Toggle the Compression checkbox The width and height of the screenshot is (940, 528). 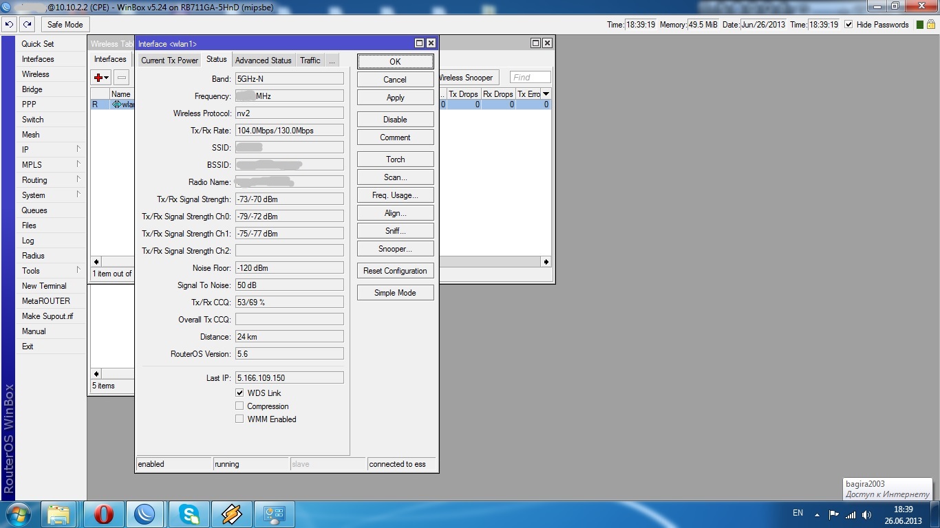(239, 406)
